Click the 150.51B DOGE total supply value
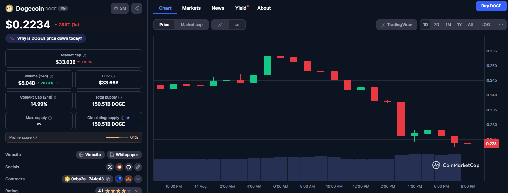Viewport: 508px width, 193px height. pyautogui.click(x=109, y=104)
